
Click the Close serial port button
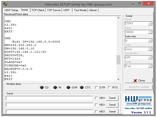[138, 80]
